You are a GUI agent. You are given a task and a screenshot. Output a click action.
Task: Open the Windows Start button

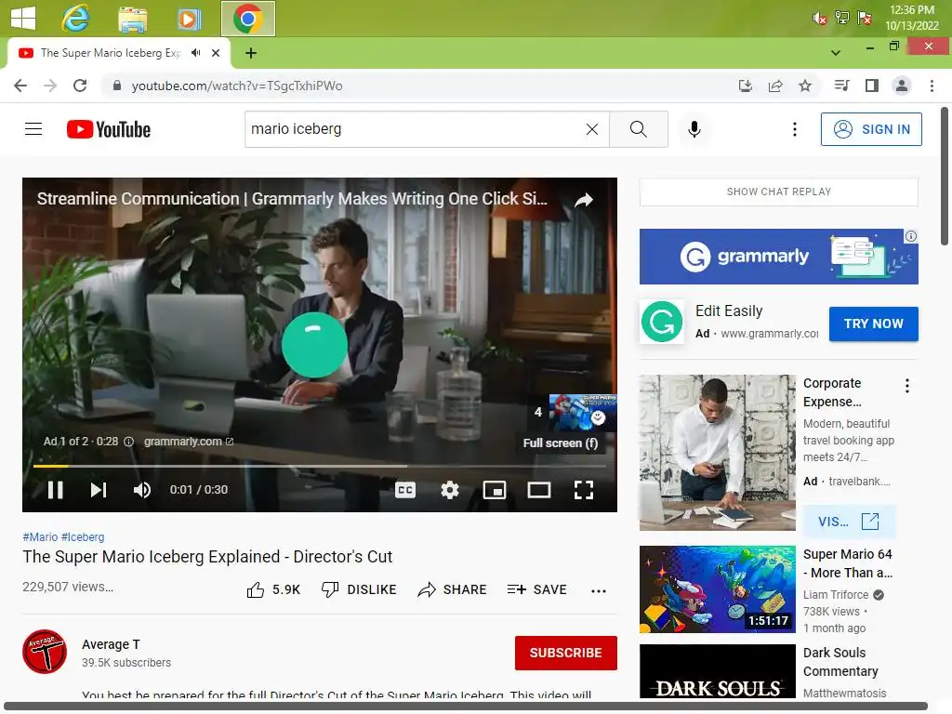coord(23,19)
